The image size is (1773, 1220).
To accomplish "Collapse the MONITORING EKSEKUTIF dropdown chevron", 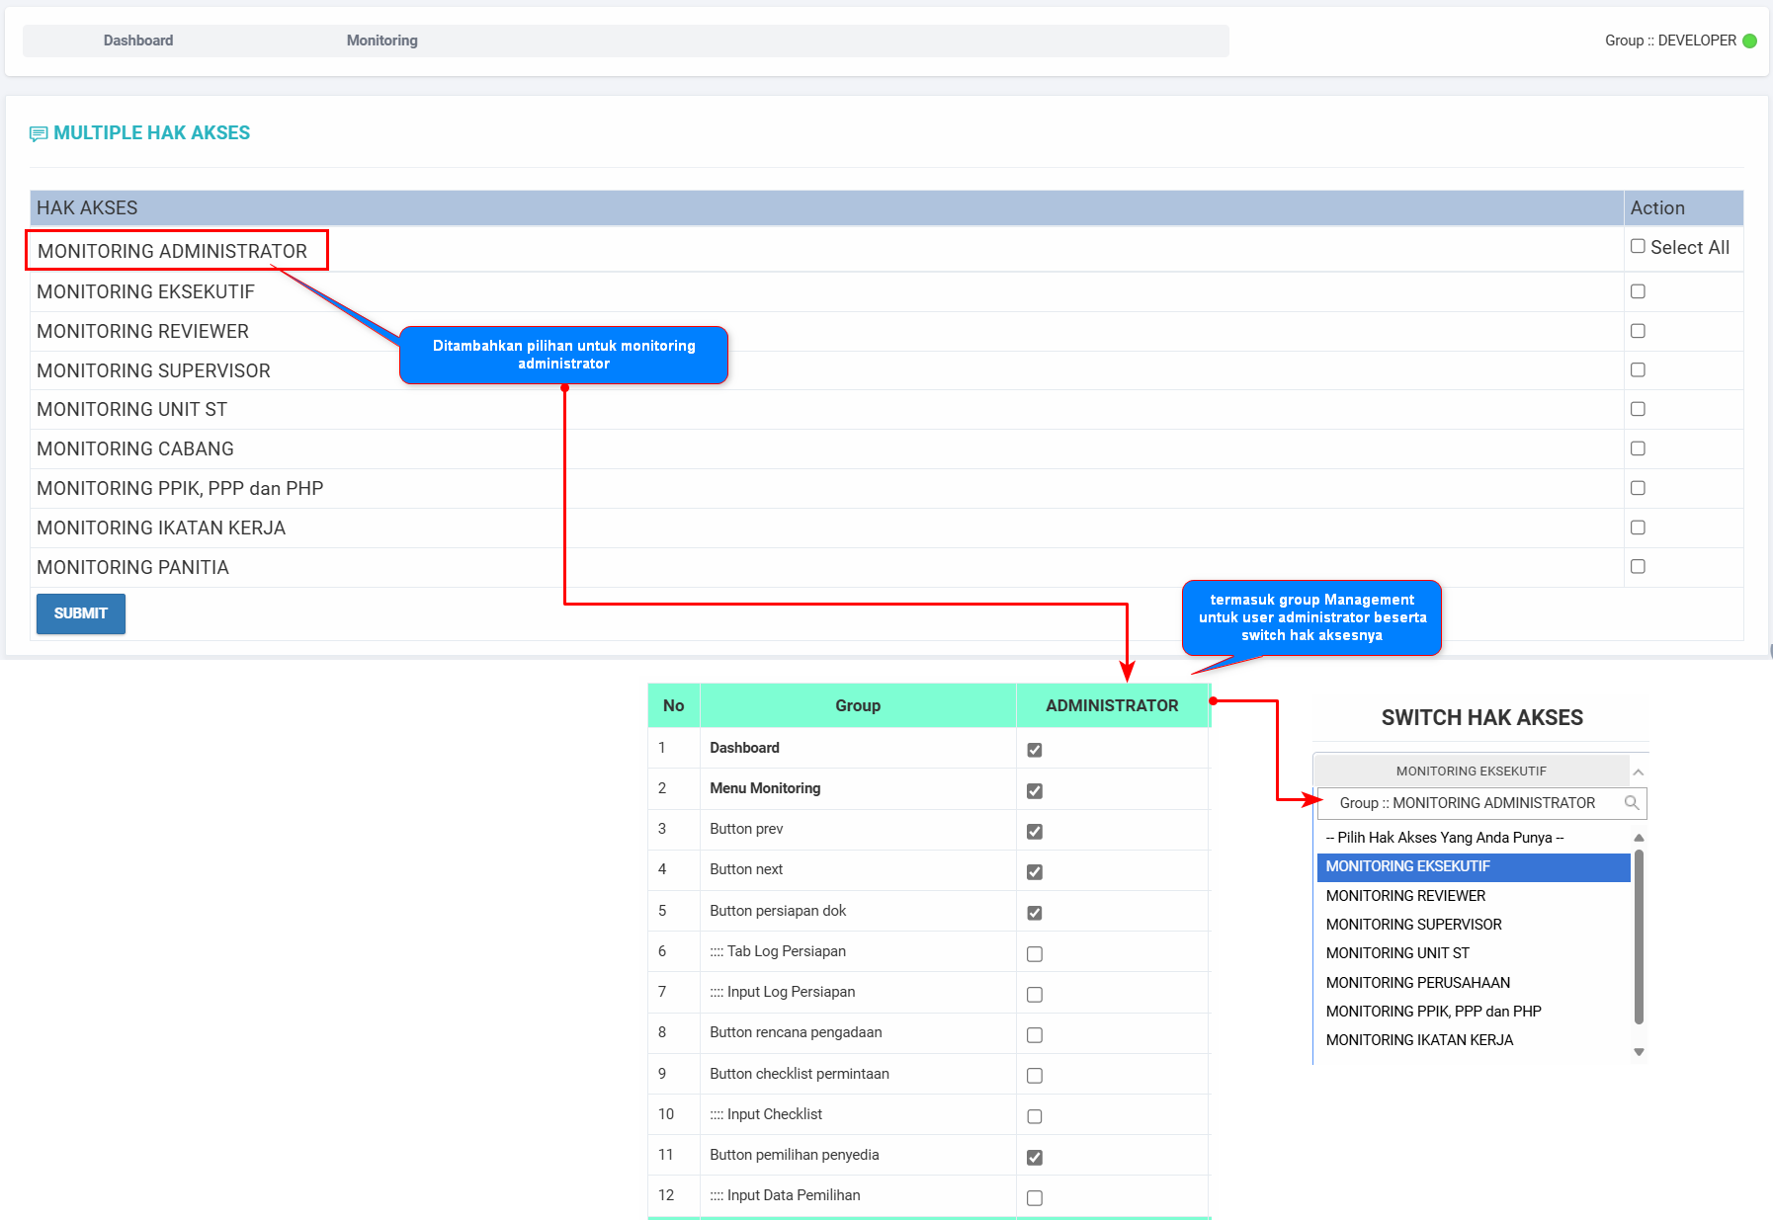I will coord(1639,772).
